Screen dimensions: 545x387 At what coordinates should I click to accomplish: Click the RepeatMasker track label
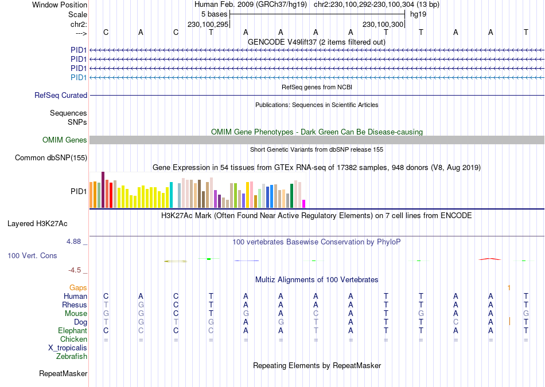(63, 373)
